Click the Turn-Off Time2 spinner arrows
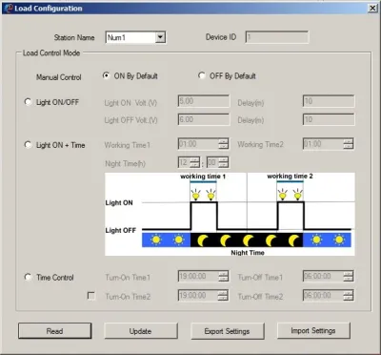 pos(349,296)
